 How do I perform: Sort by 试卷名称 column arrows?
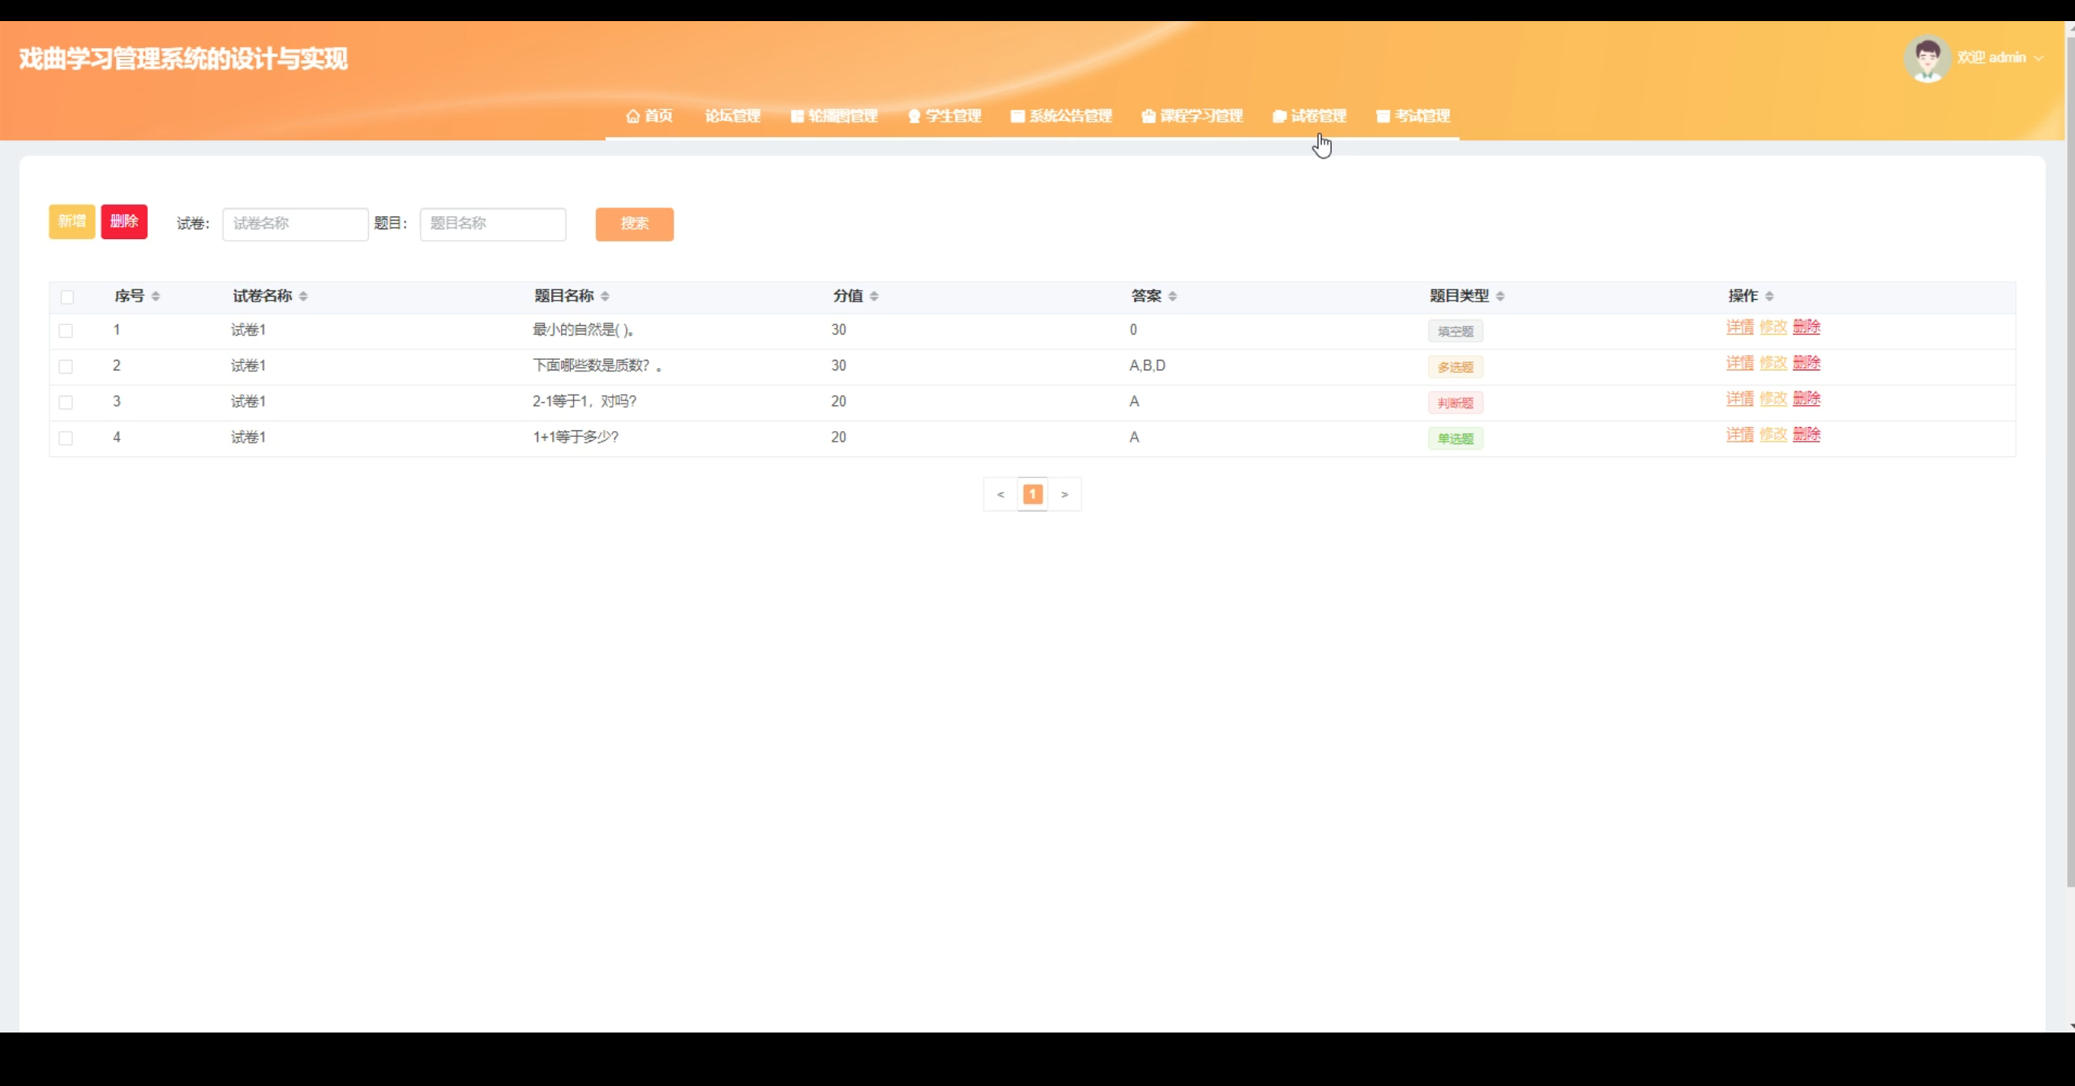(x=303, y=296)
